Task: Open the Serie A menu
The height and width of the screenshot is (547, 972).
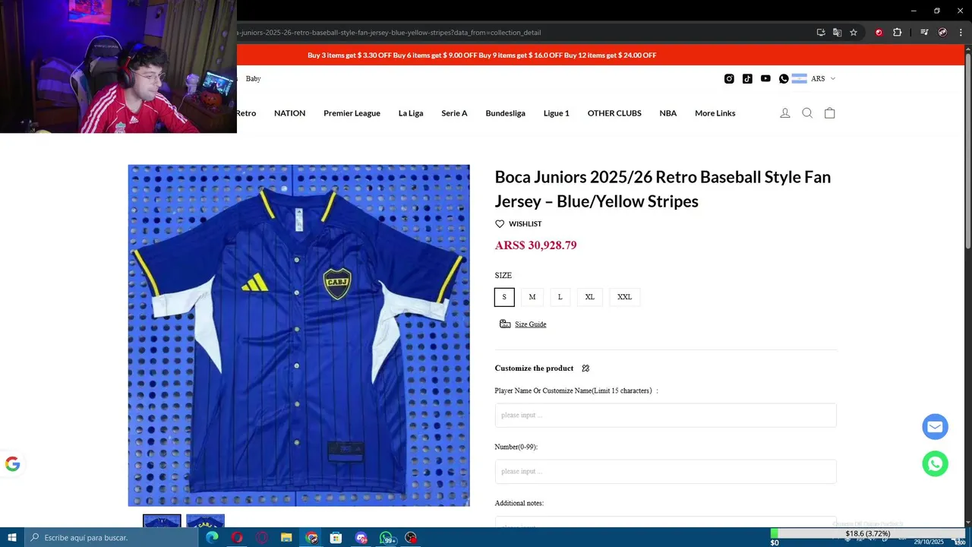Action: point(454,113)
